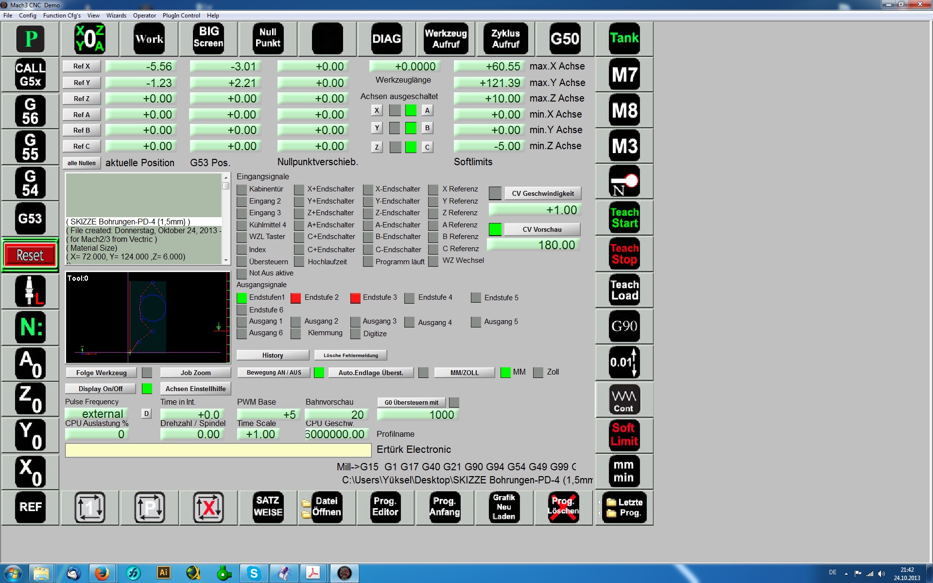The image size is (933, 583).
Task: Toggle the CV Vorschau green indicator
Action: (495, 229)
